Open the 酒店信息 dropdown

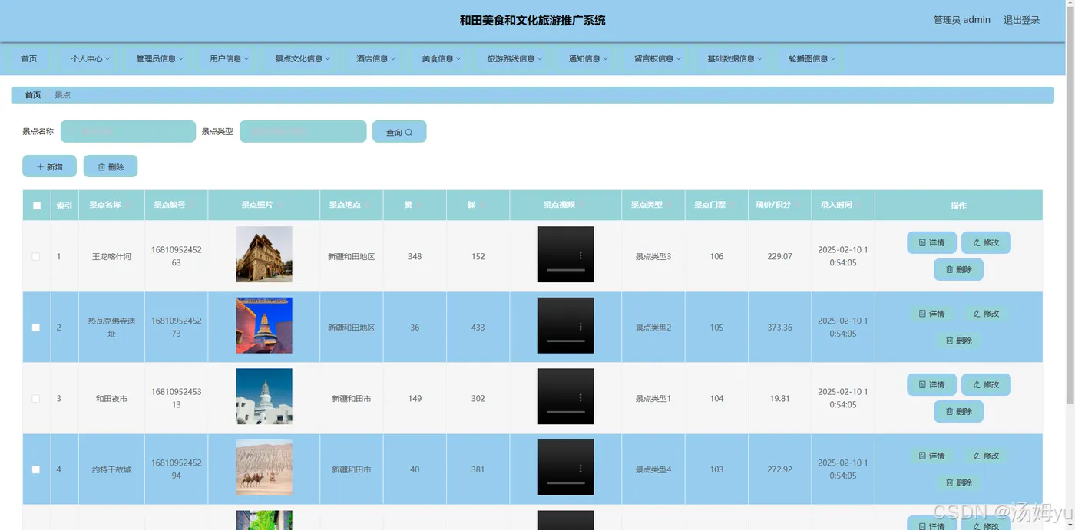(376, 58)
